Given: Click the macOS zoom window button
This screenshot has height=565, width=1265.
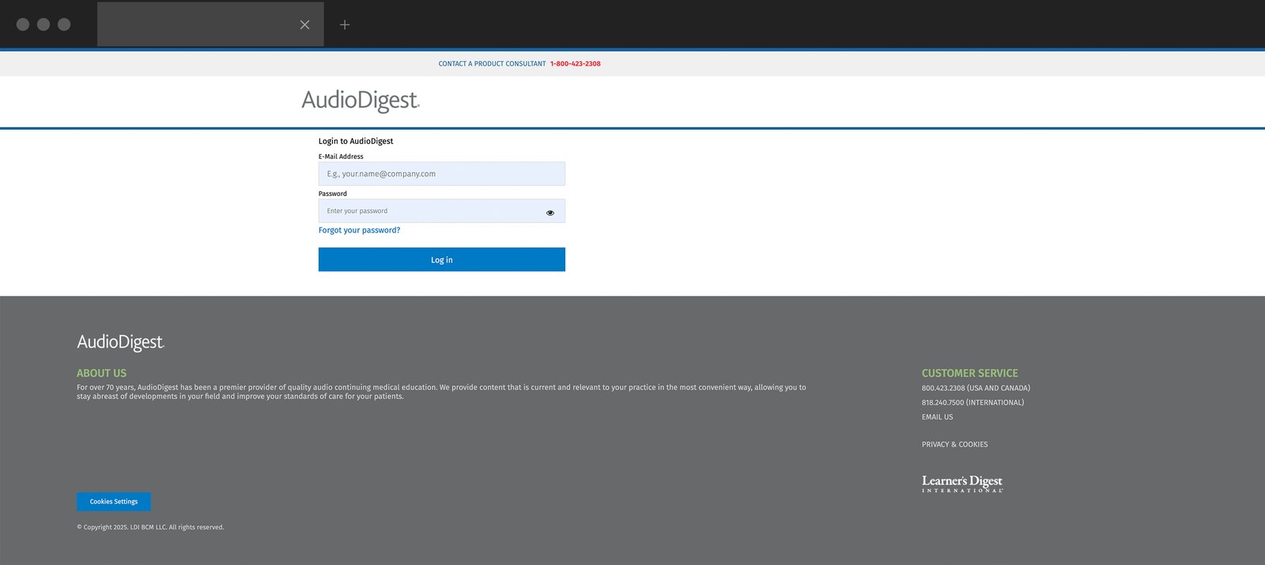Looking at the screenshot, I should point(64,24).
